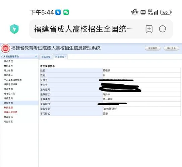Tap the clock showing 下午5:44
Image resolution: width=182 pixels, height=167 pixels.
tap(42, 12)
